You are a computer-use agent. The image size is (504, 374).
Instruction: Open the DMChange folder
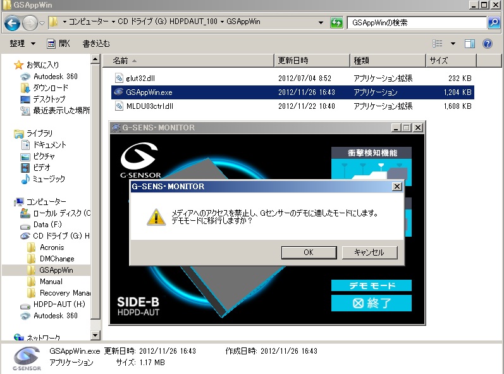point(57,259)
